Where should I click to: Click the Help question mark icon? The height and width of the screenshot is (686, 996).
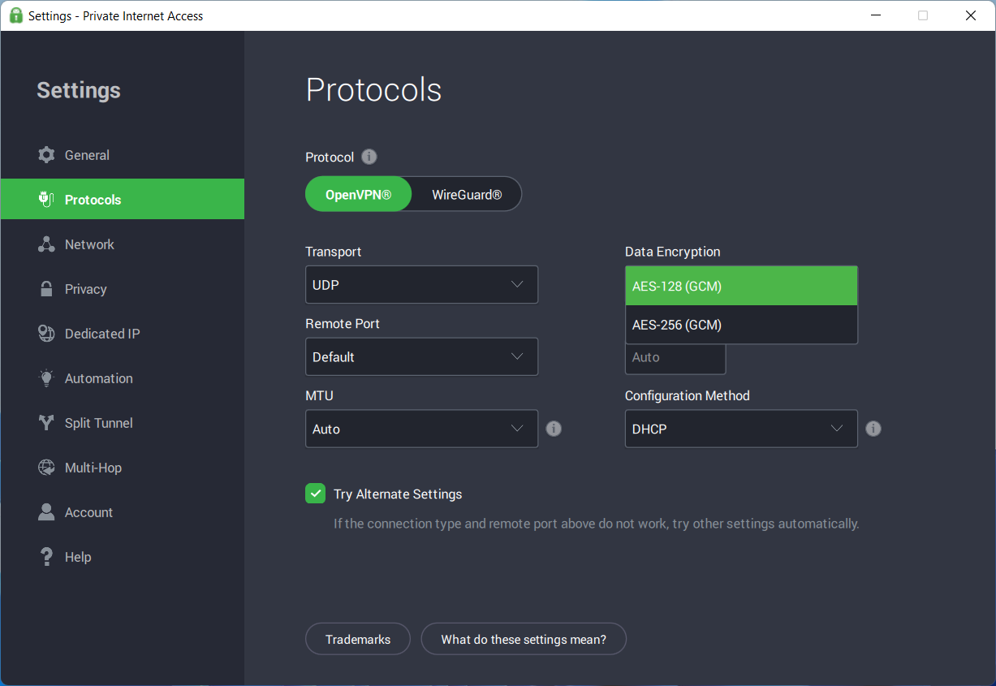coord(46,557)
